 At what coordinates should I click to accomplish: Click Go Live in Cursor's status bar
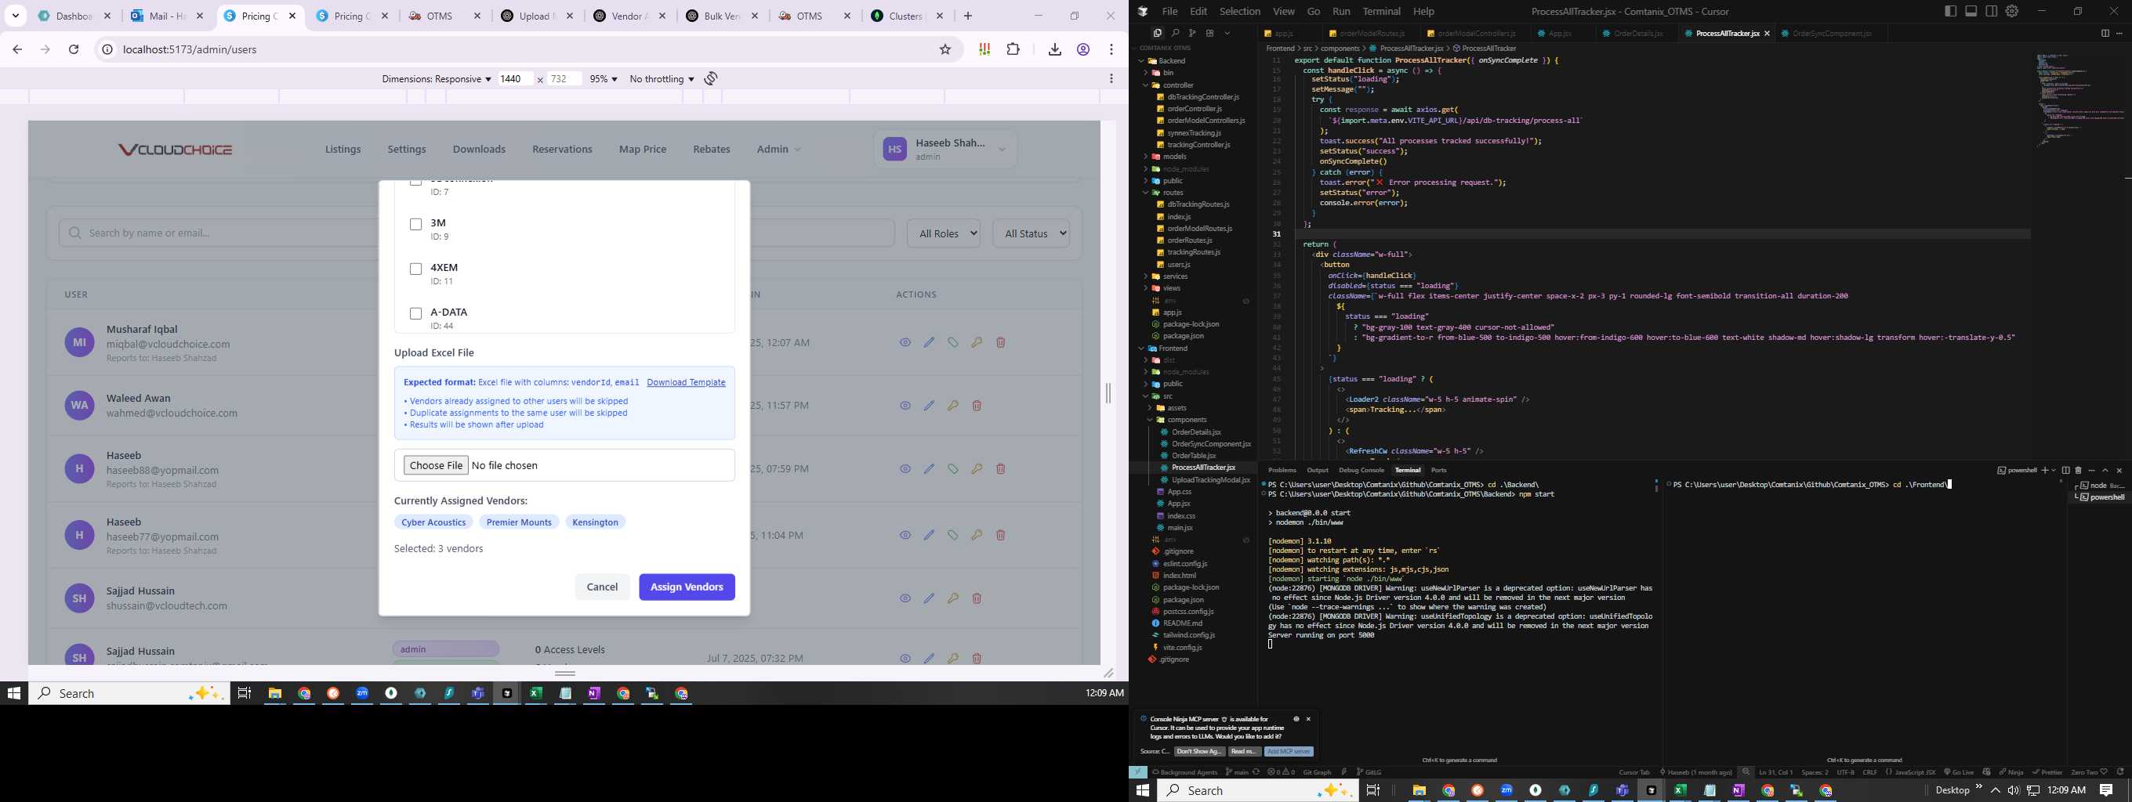[x=1959, y=772]
